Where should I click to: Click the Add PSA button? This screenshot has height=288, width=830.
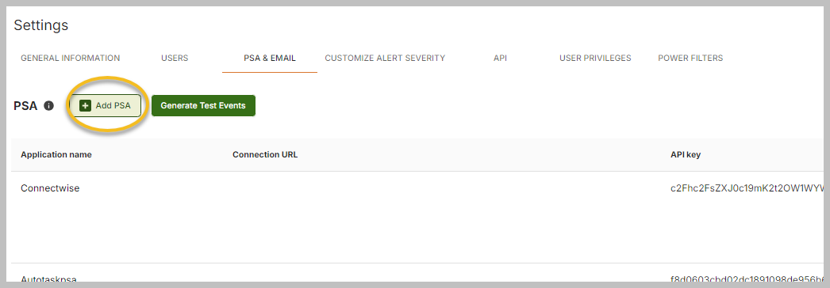click(106, 105)
